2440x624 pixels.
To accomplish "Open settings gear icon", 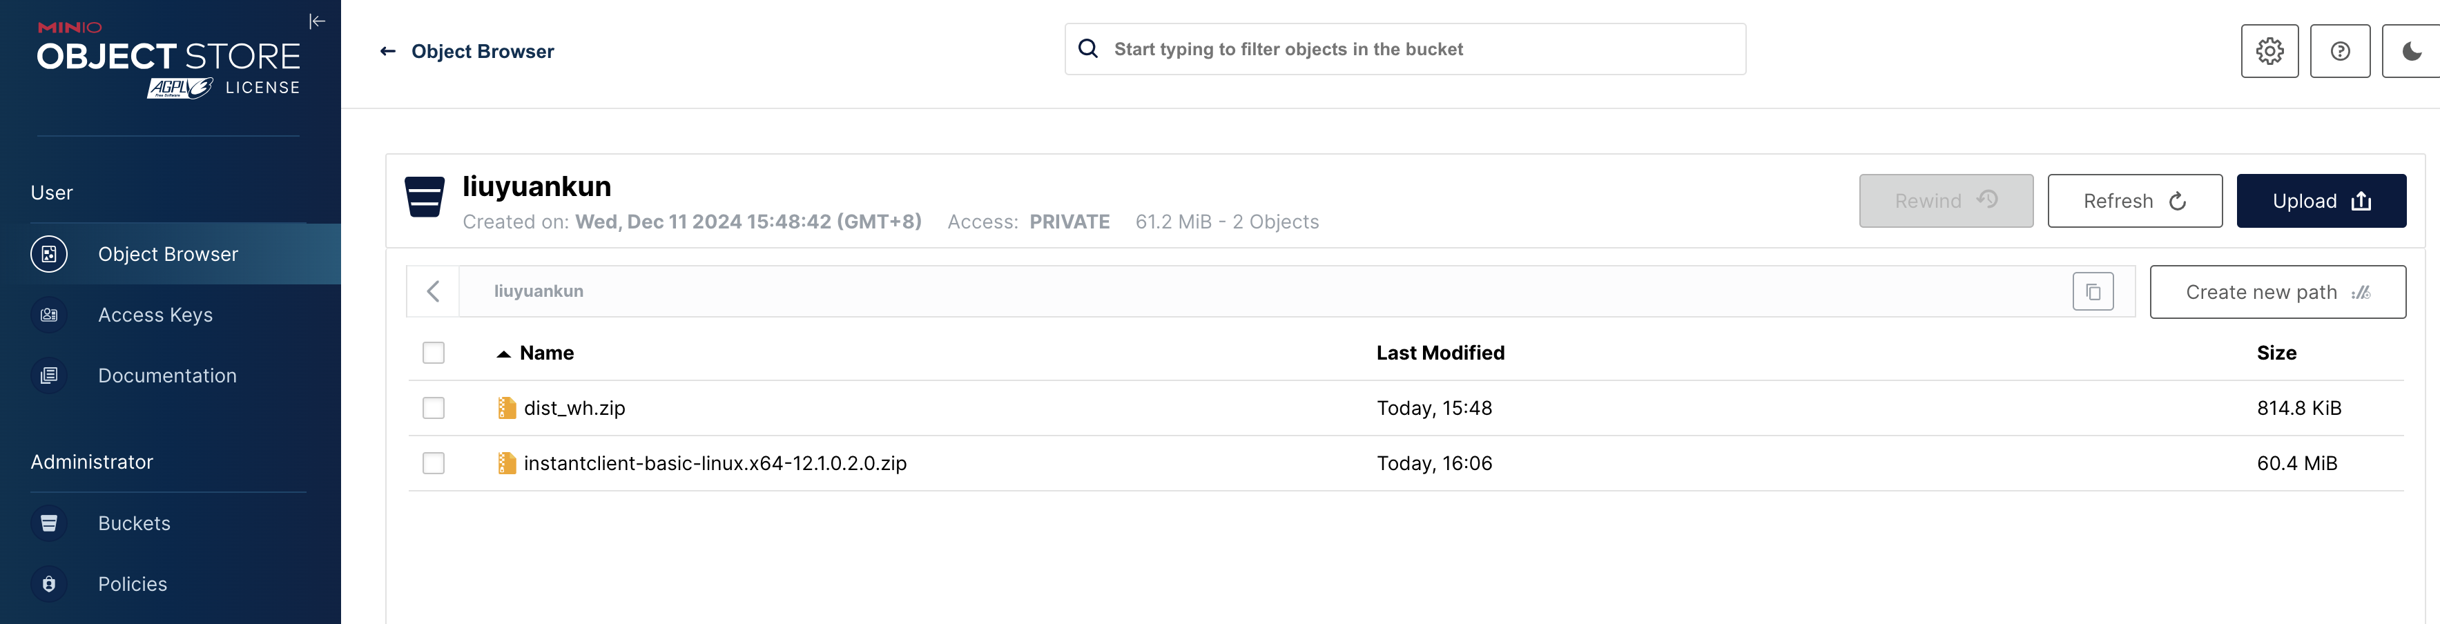I will tap(2269, 51).
